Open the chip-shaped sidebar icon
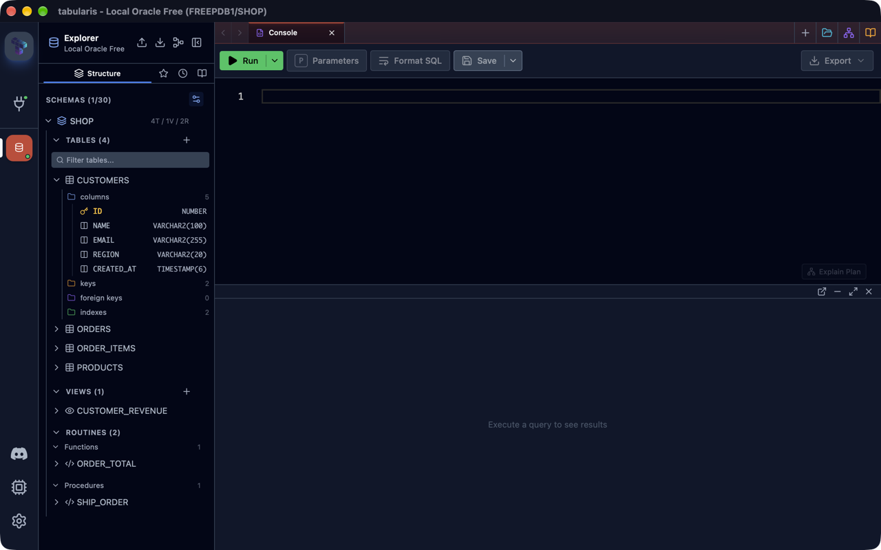Screen dimensions: 881x550 [19, 487]
